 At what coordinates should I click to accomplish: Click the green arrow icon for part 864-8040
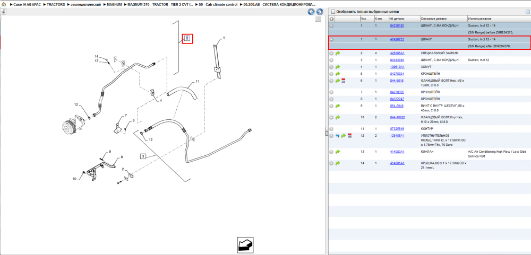338,106
